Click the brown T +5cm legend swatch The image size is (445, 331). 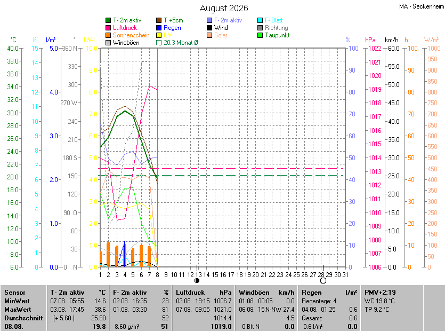(159, 20)
